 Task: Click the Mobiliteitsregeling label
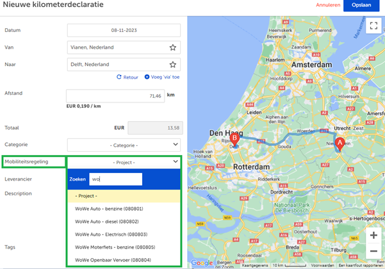pos(26,162)
